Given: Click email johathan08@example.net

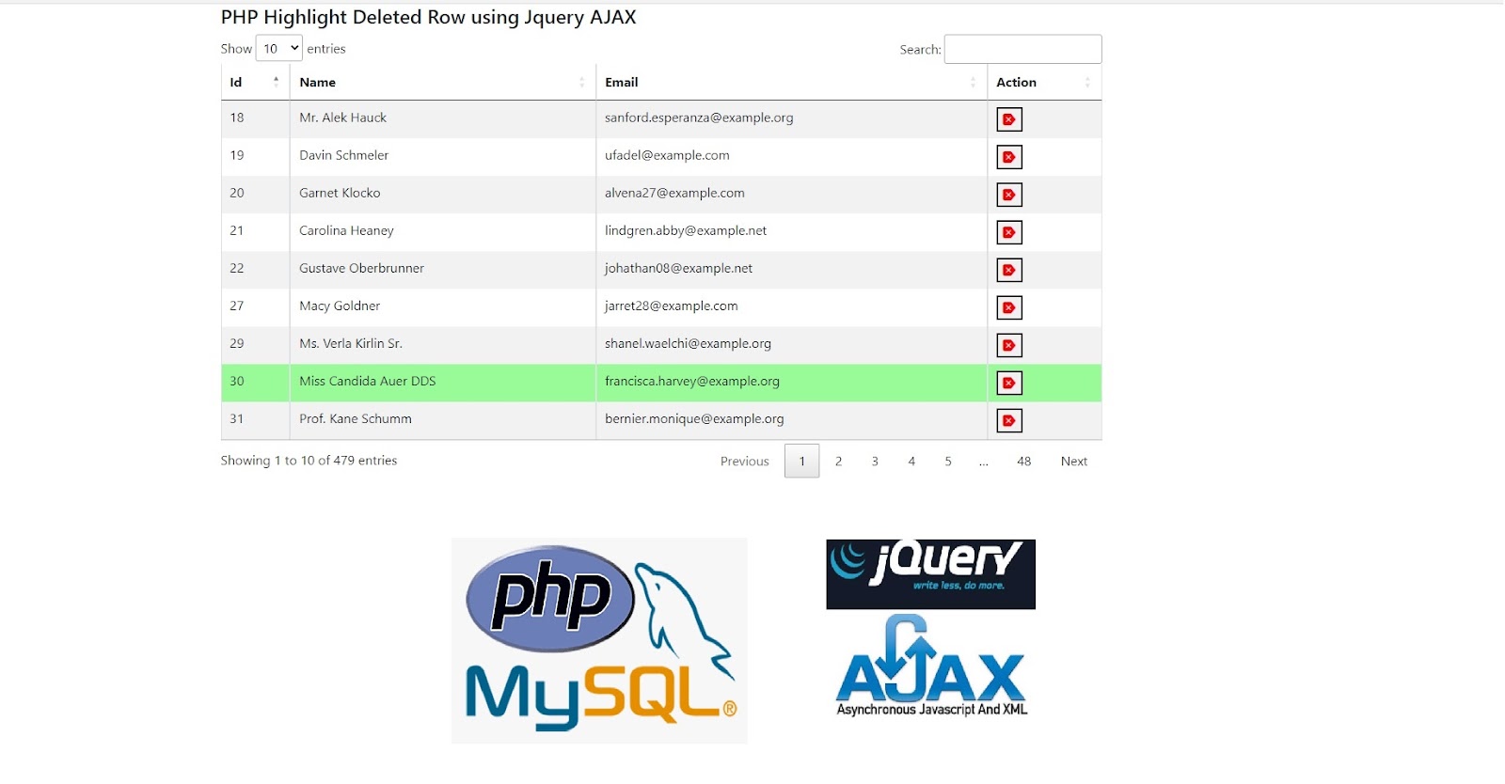Looking at the screenshot, I should (678, 268).
